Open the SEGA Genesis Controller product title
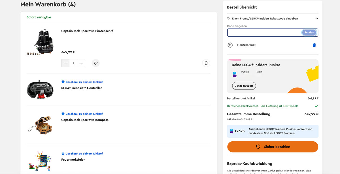 coord(82,88)
